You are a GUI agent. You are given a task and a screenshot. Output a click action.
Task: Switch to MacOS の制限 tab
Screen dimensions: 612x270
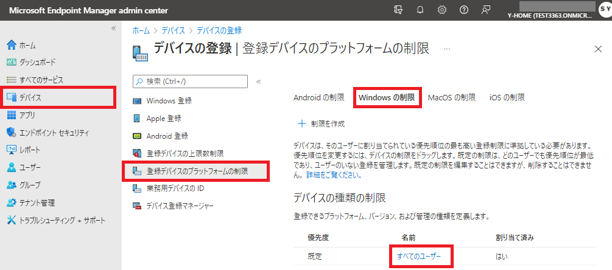coord(452,97)
